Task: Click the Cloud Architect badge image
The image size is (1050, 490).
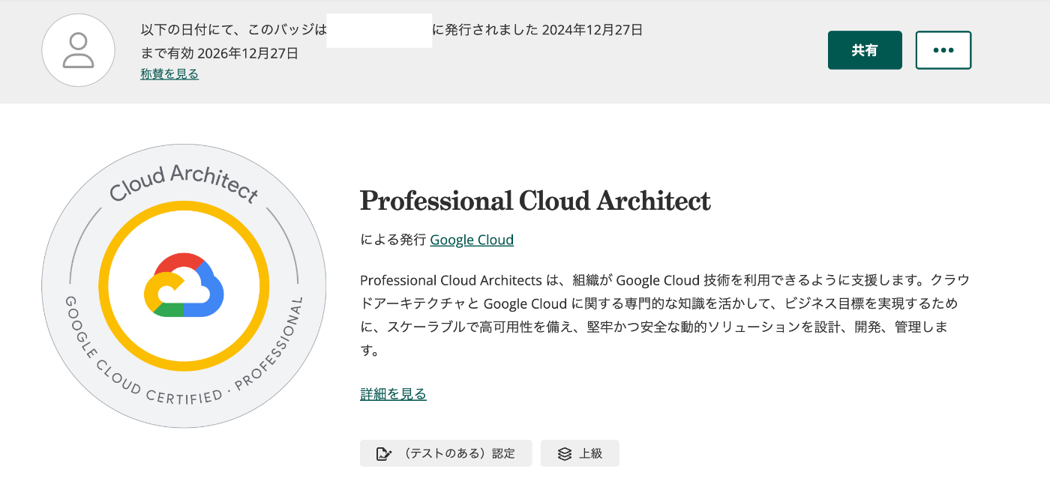Action: click(x=184, y=285)
